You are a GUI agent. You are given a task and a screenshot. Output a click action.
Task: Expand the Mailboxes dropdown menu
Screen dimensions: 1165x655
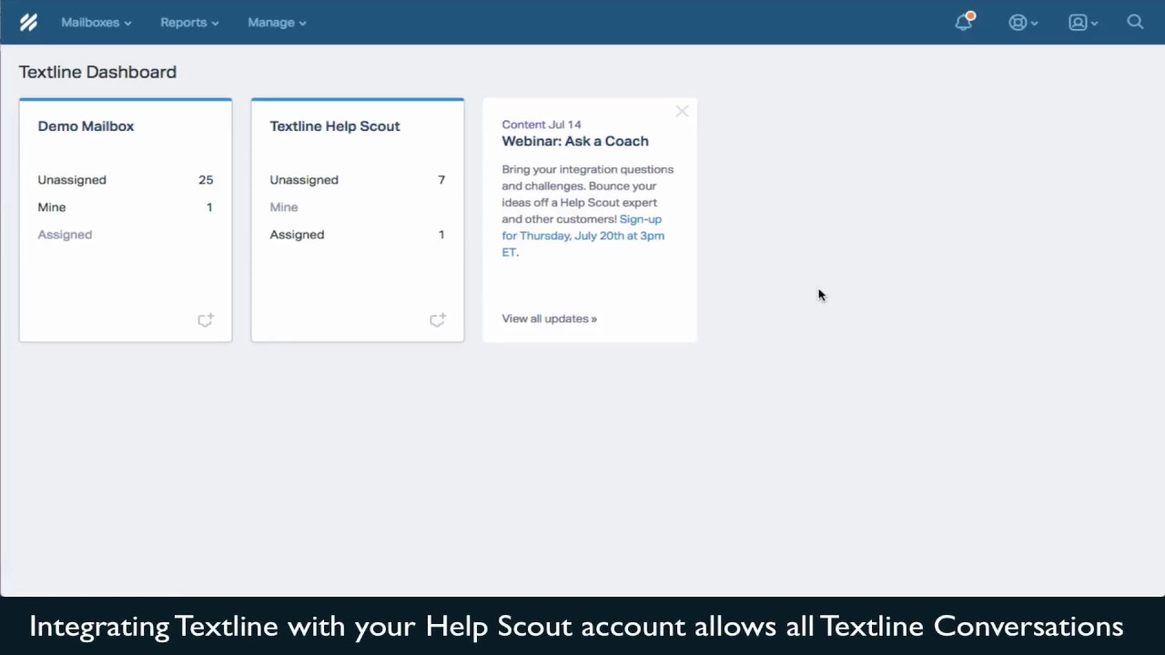(x=96, y=23)
